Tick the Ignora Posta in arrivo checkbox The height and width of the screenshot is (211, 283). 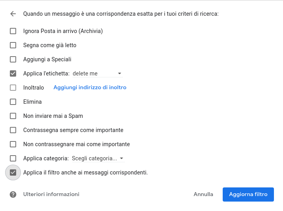coord(13,31)
